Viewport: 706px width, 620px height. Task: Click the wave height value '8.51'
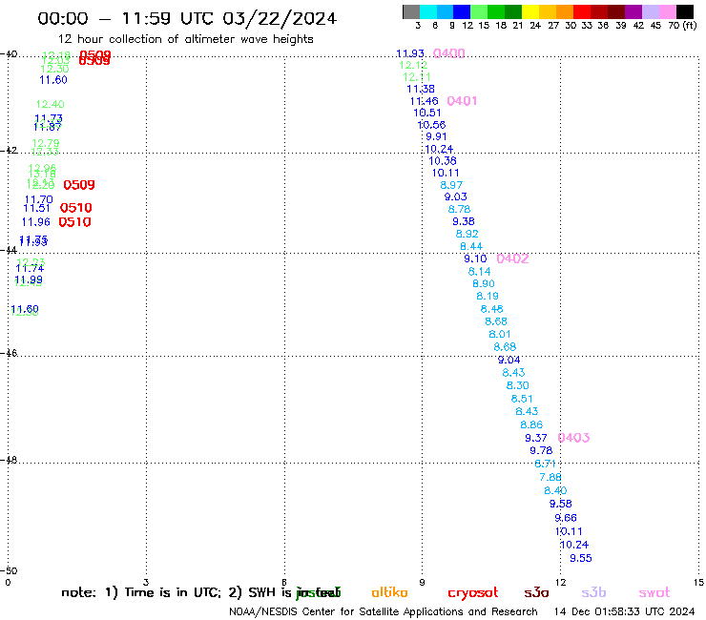pos(522,399)
